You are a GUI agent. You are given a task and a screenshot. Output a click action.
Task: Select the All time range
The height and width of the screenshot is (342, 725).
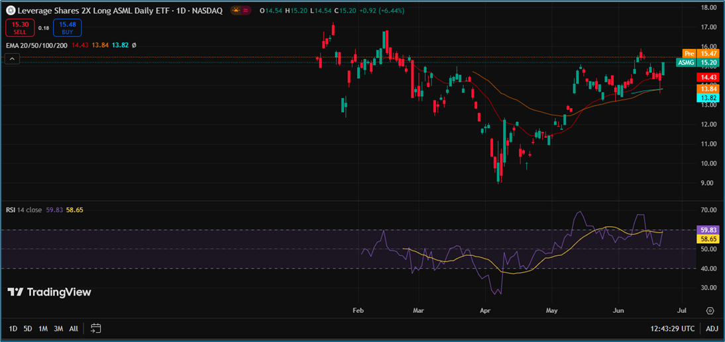[74, 329]
